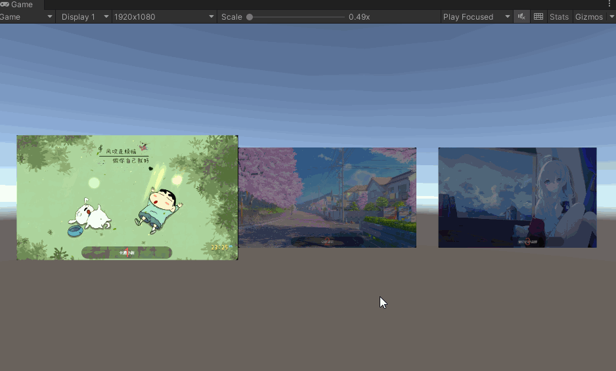Toggle the Gizmos button
The height and width of the screenshot is (371, 616).
tap(589, 17)
